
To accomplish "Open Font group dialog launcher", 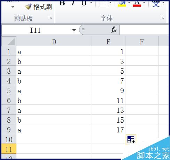I will pyautogui.click(x=162, y=17).
